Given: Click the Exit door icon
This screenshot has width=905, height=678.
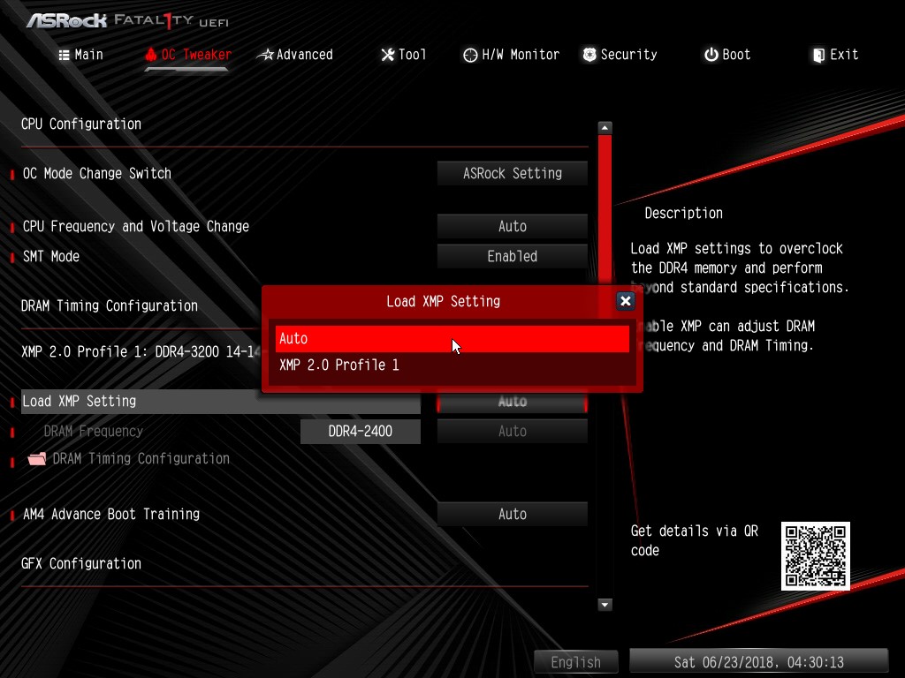Looking at the screenshot, I should [818, 55].
